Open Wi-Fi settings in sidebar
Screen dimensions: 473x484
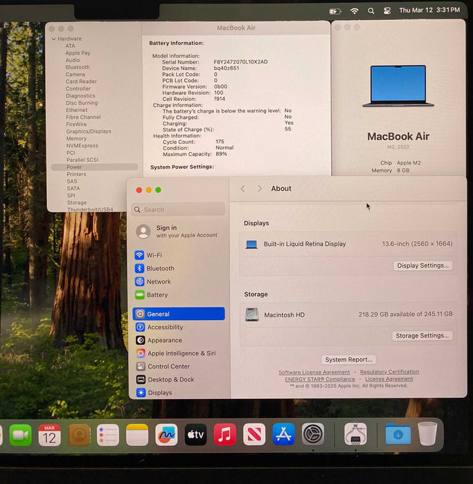tap(179, 255)
